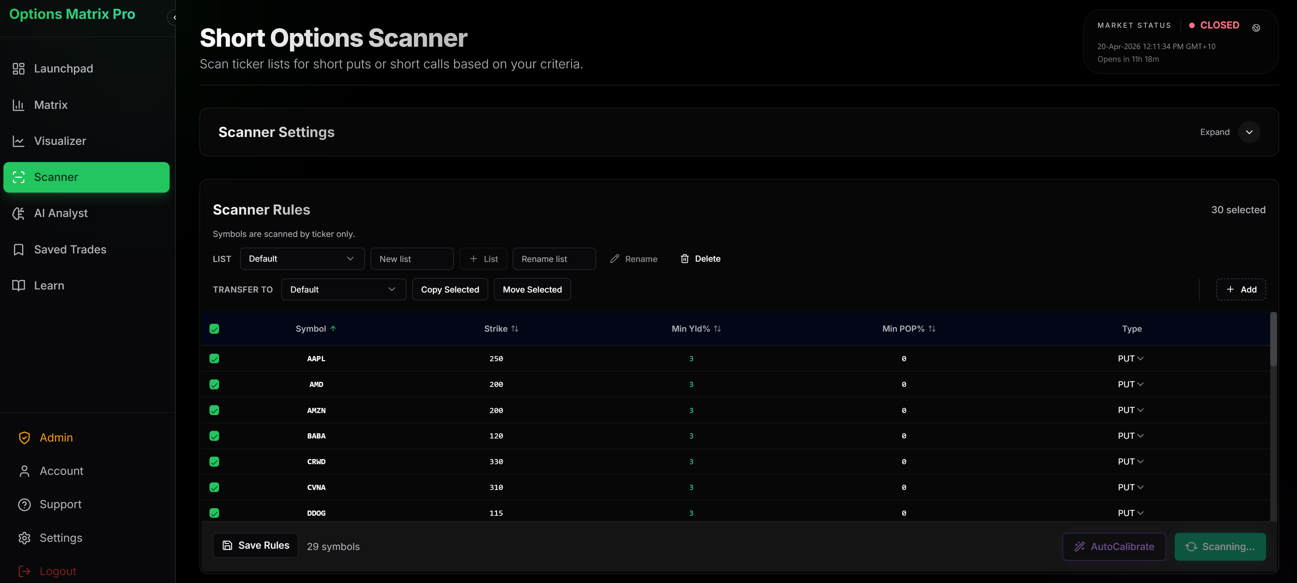Click the Support question mark icon
The height and width of the screenshot is (583, 1297).
point(24,504)
